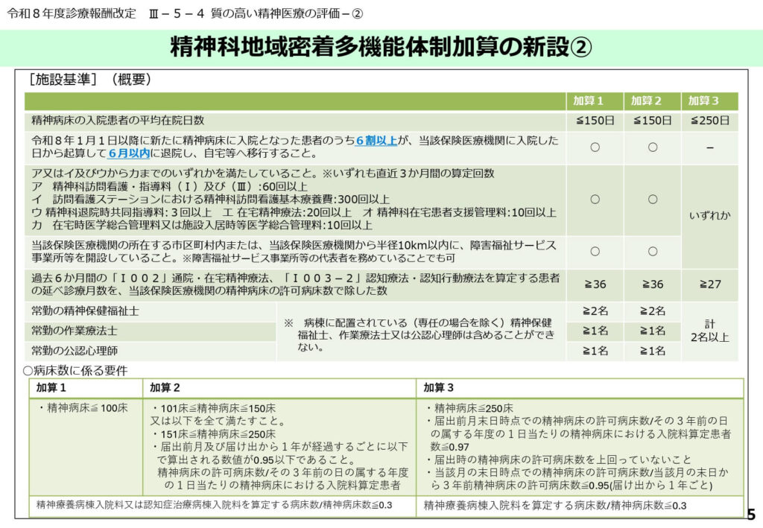Click the page number "5" at the bottom right

point(750,514)
